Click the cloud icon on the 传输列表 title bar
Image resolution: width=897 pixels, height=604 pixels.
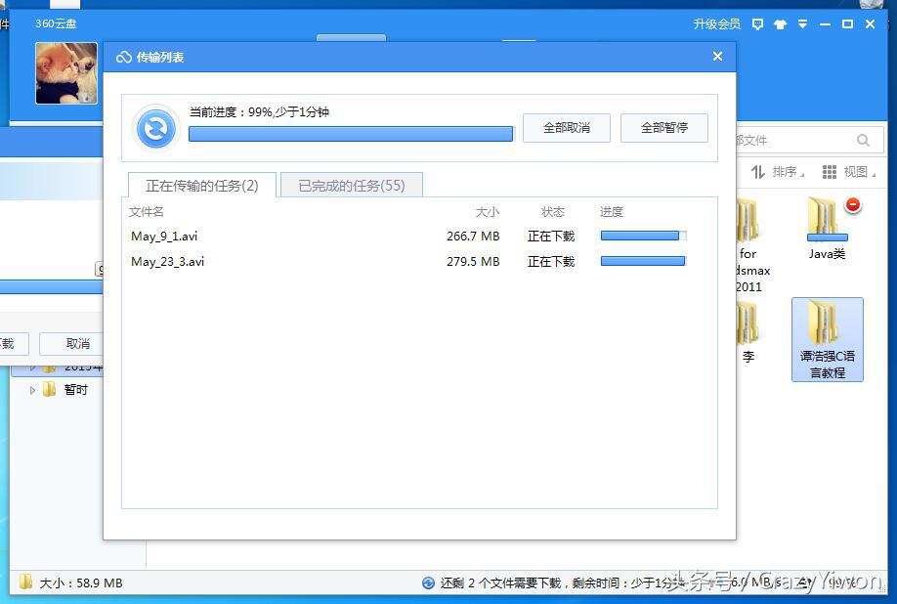coord(122,57)
